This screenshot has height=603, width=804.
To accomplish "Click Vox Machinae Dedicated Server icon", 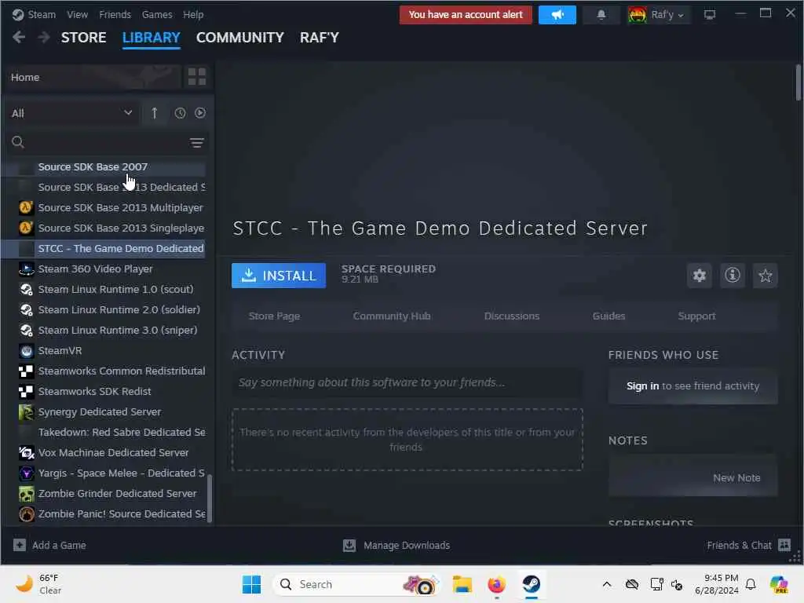I will point(26,453).
